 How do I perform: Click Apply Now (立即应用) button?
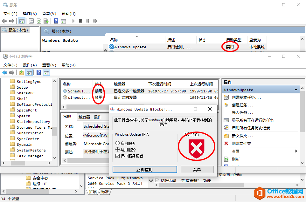[145, 170]
